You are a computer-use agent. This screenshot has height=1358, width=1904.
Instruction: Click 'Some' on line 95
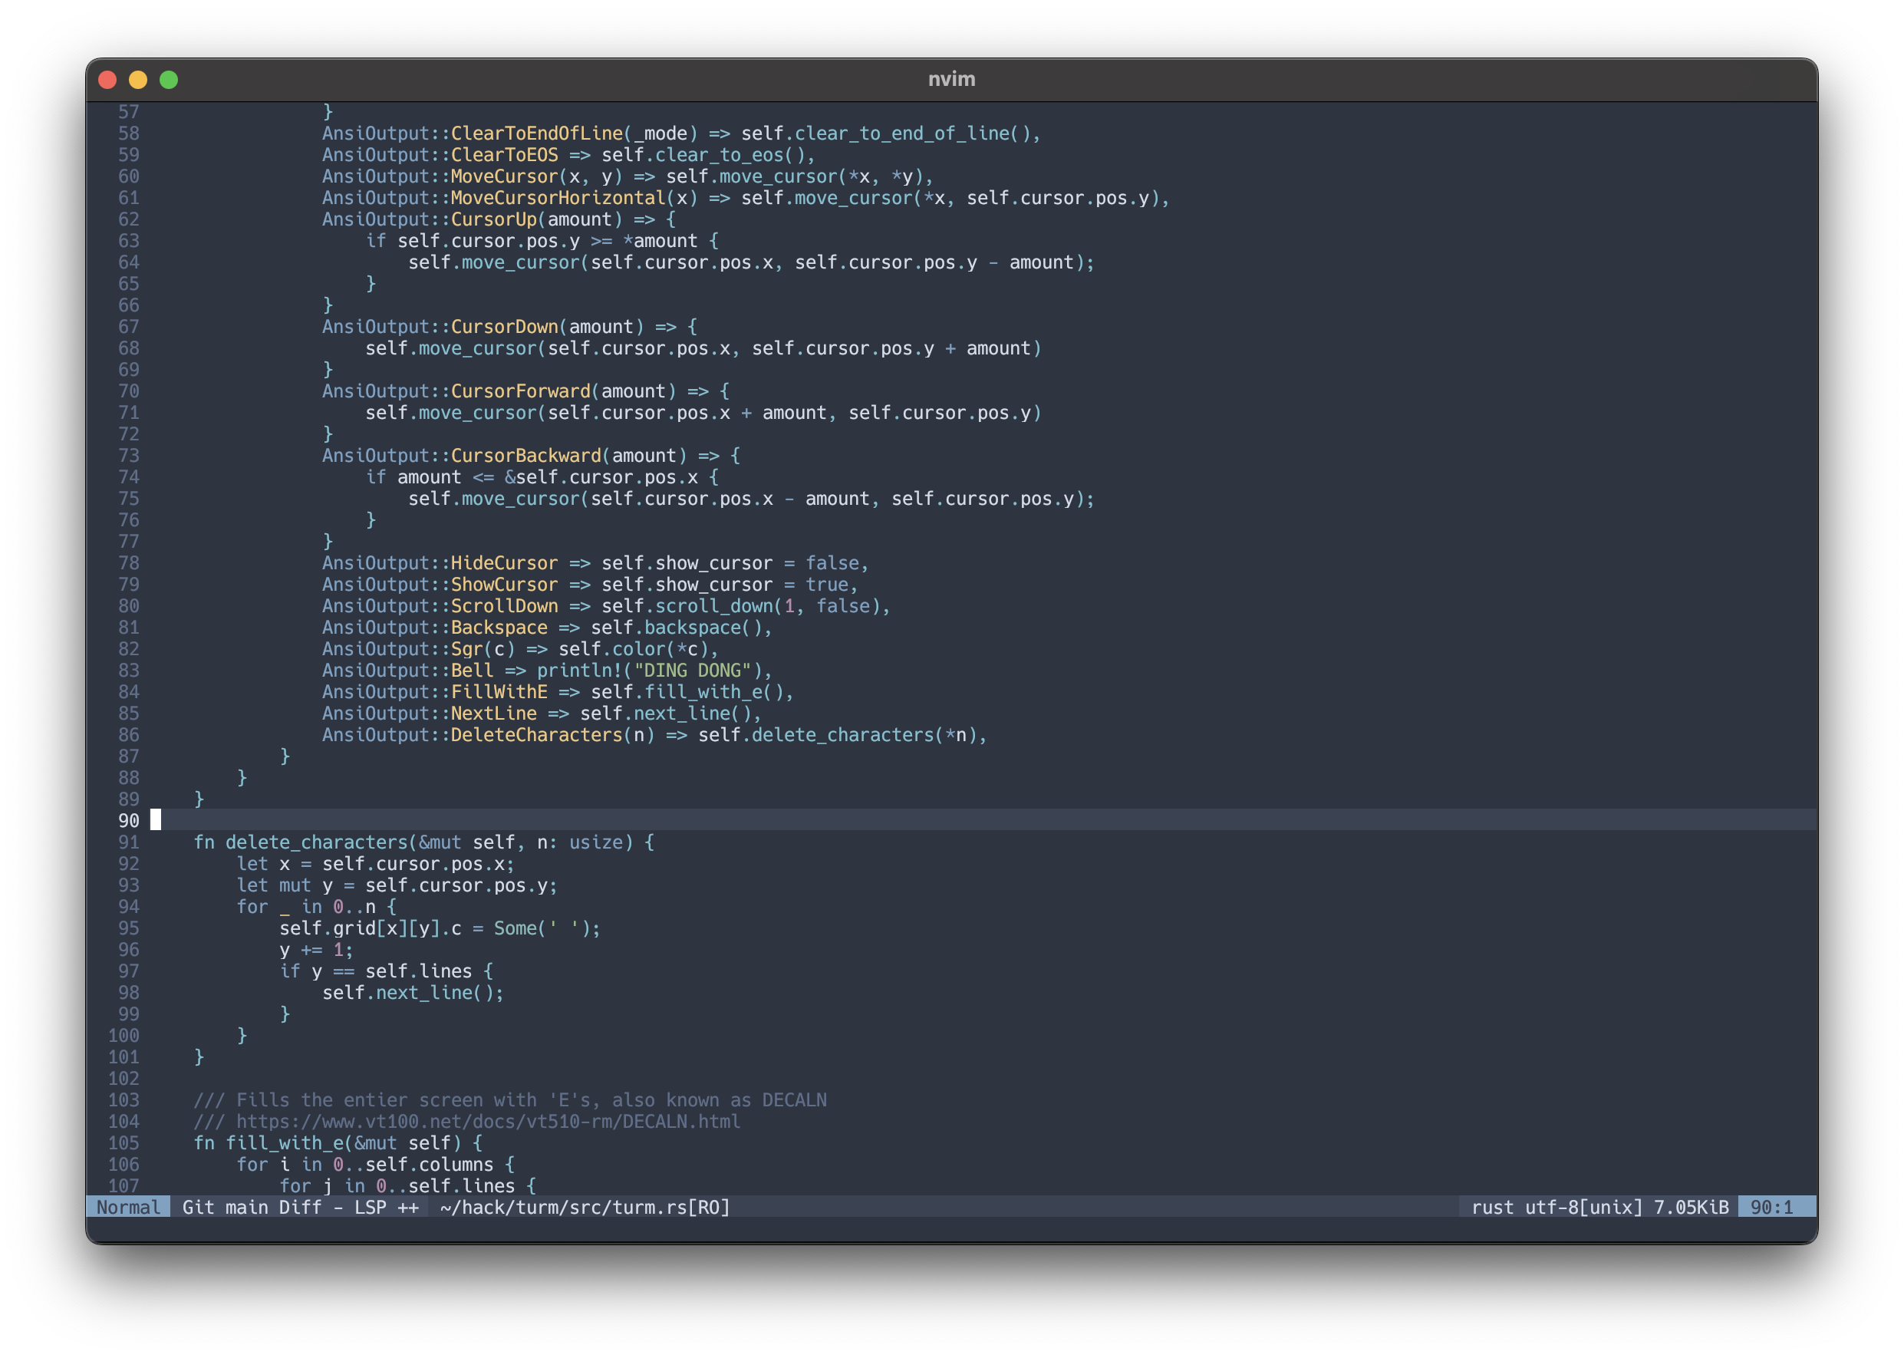coord(515,928)
